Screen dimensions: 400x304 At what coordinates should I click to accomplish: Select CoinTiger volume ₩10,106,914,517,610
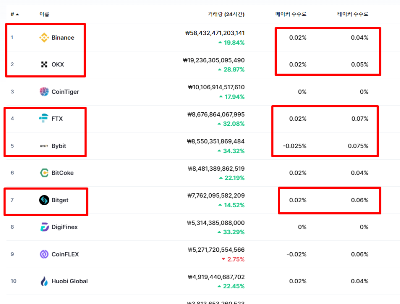pos(216,87)
